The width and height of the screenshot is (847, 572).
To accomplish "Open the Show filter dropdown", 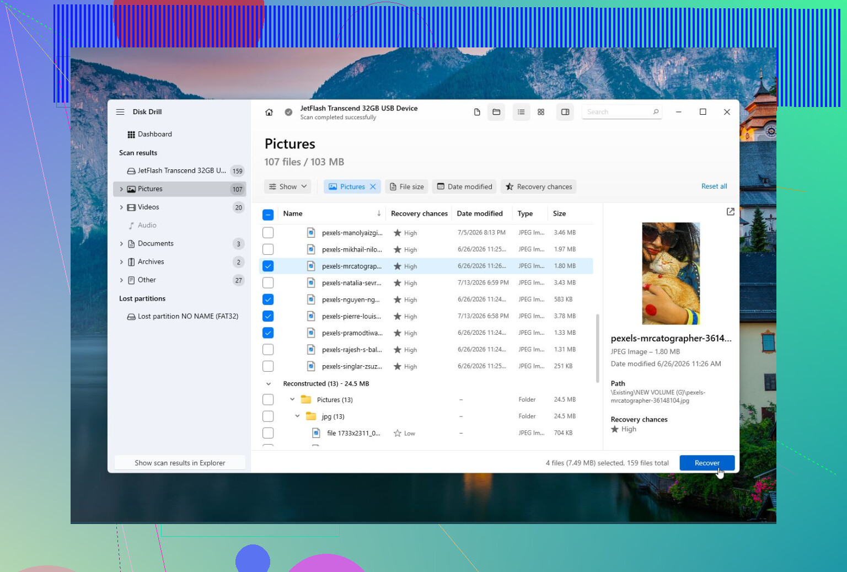I will tap(287, 187).
